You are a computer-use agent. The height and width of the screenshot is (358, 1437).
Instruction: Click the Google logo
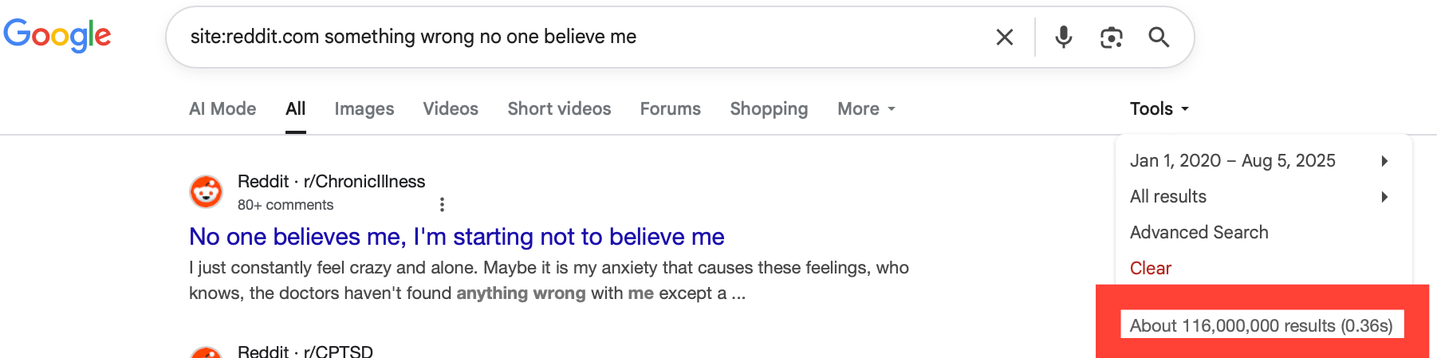coord(57,36)
